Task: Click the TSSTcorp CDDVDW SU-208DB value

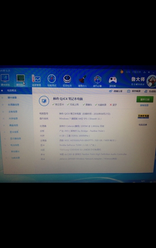Action: (80, 150)
